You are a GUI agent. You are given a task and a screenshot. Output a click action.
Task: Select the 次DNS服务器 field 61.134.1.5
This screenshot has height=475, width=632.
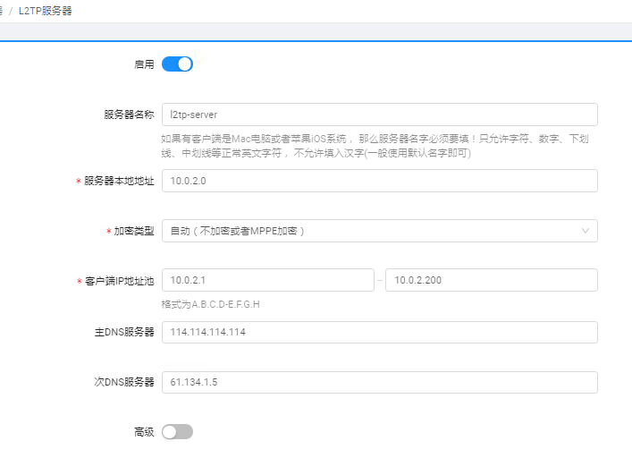point(379,383)
